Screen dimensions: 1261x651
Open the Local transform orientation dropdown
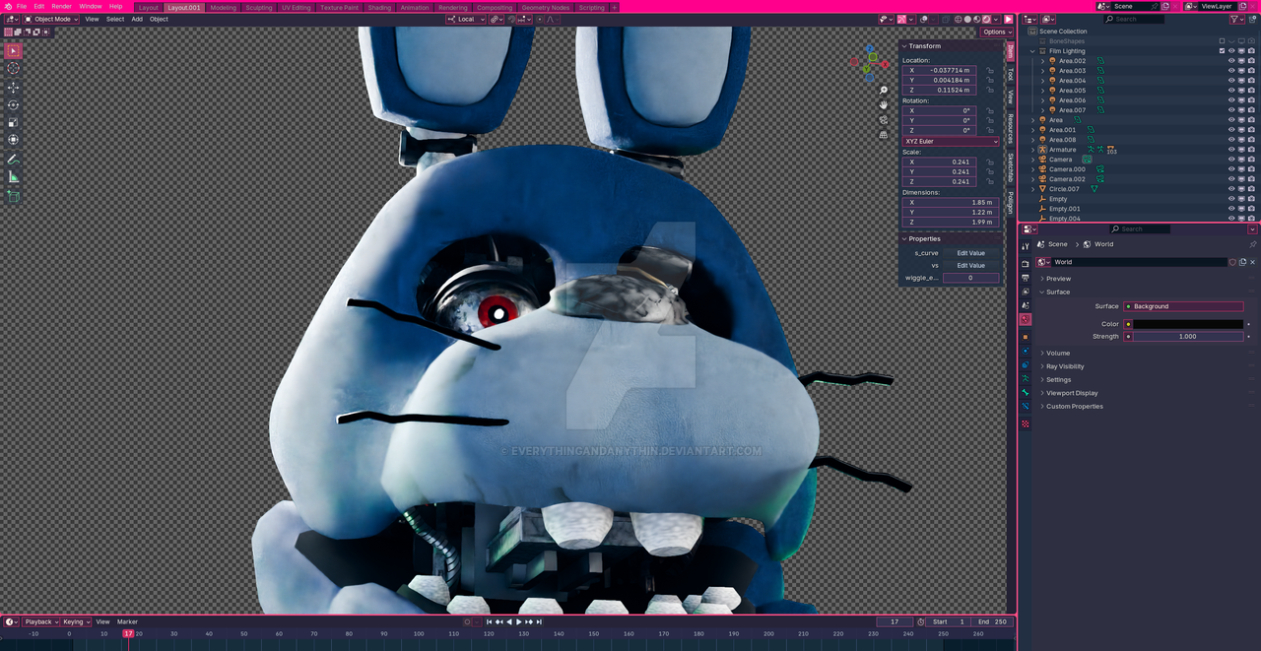(465, 19)
